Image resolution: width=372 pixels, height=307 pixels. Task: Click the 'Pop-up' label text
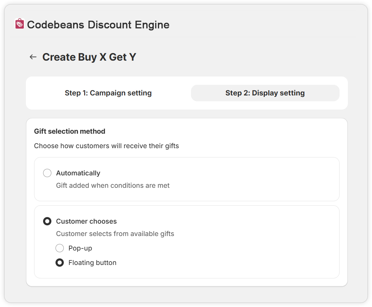point(80,248)
